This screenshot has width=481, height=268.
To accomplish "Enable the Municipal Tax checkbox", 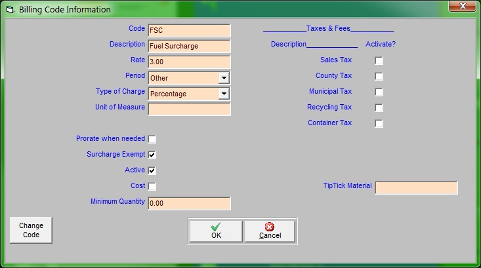I will [x=379, y=92].
